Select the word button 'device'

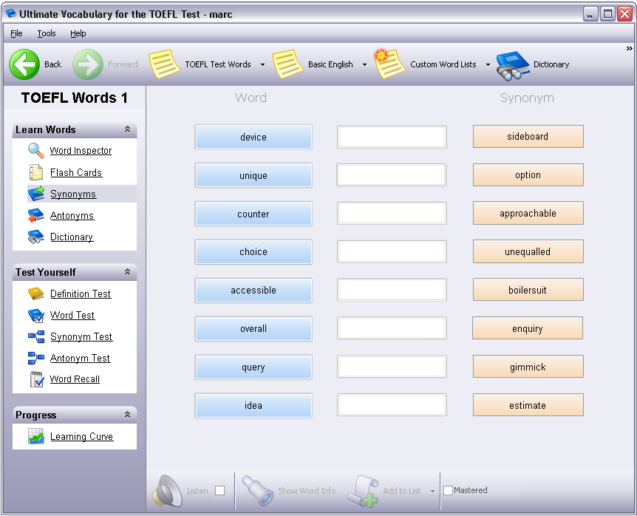point(253,137)
